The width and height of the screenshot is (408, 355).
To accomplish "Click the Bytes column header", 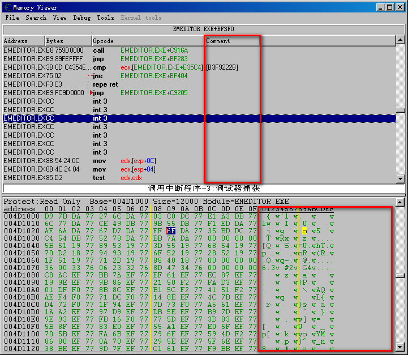I will (x=68, y=41).
